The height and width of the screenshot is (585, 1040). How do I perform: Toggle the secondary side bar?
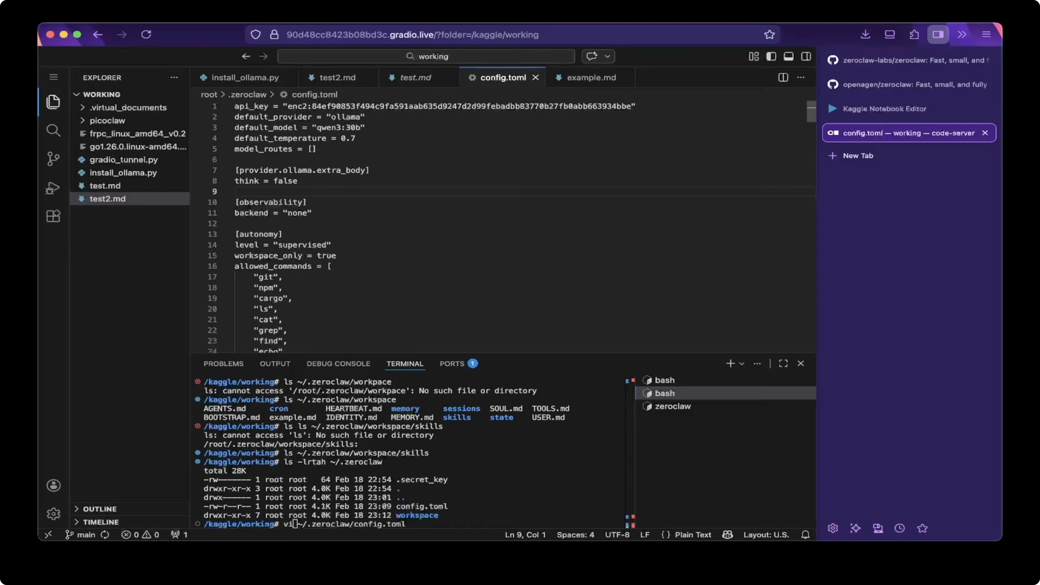tap(806, 57)
